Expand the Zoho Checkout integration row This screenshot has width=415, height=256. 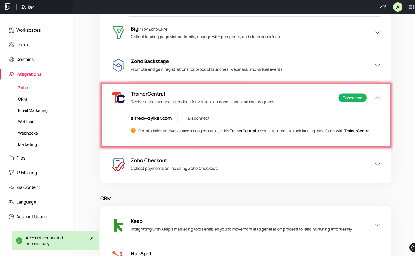pos(377,164)
